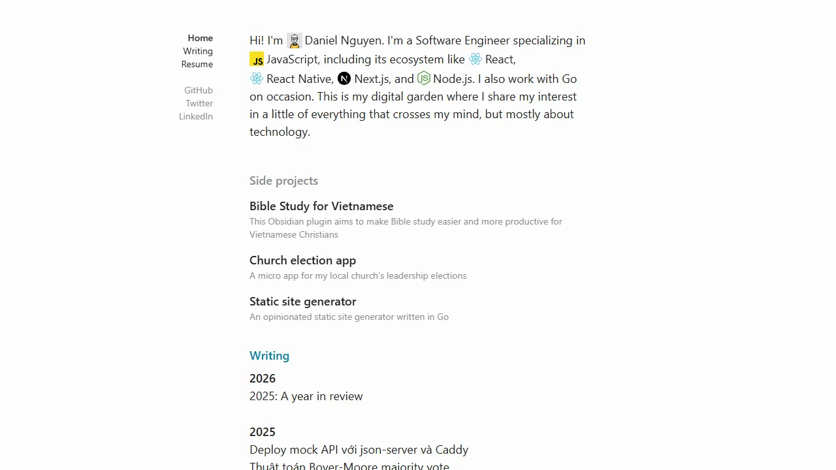
Task: Open the Twitter link in sidebar
Action: click(199, 103)
